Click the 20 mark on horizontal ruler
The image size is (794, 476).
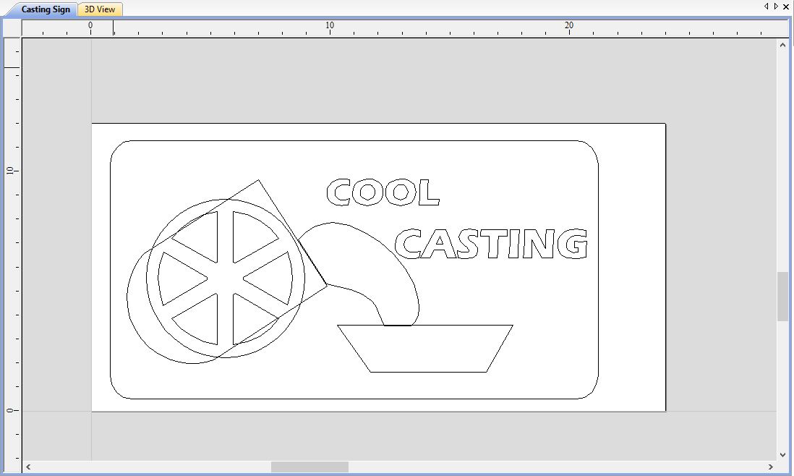point(569,25)
